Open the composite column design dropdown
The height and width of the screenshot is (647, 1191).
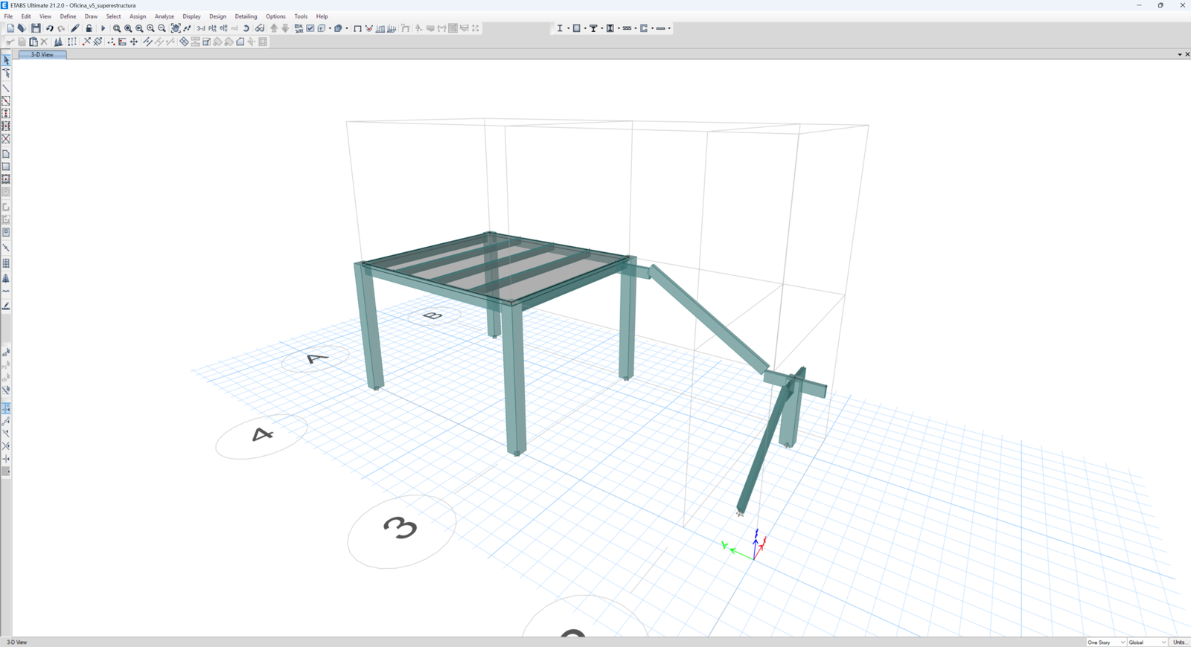619,28
